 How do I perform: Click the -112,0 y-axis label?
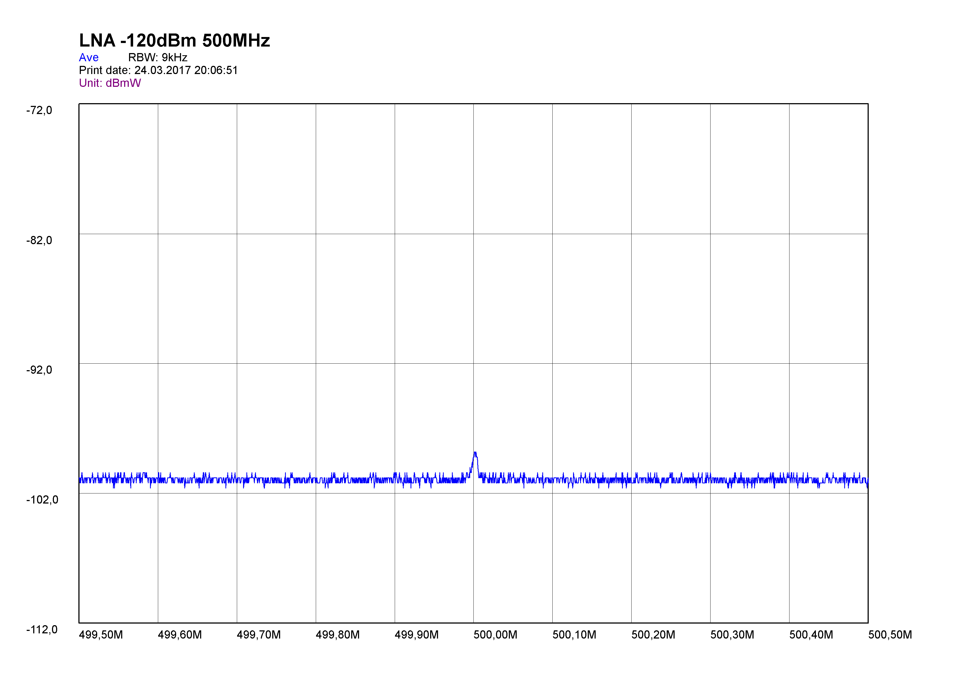pyautogui.click(x=42, y=630)
